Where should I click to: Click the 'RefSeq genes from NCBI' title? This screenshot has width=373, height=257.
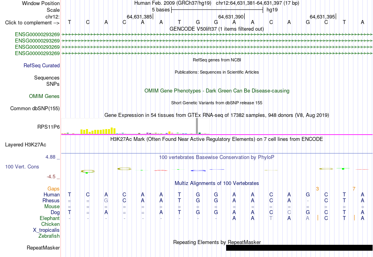coord(217,60)
